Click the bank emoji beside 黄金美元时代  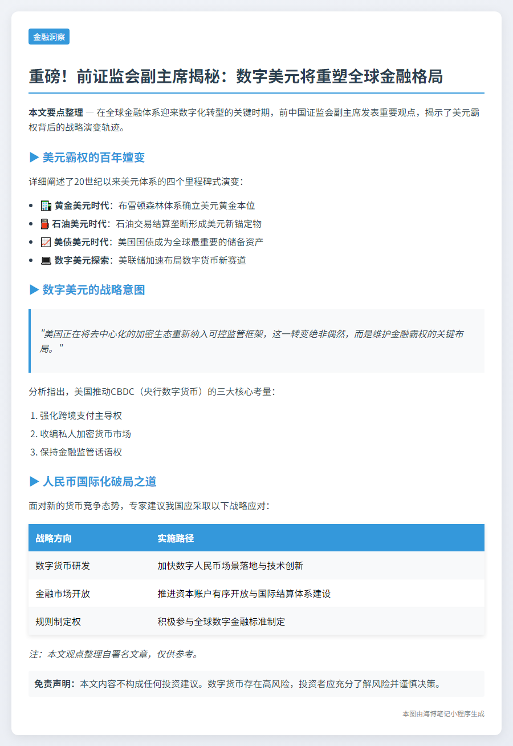point(46,205)
